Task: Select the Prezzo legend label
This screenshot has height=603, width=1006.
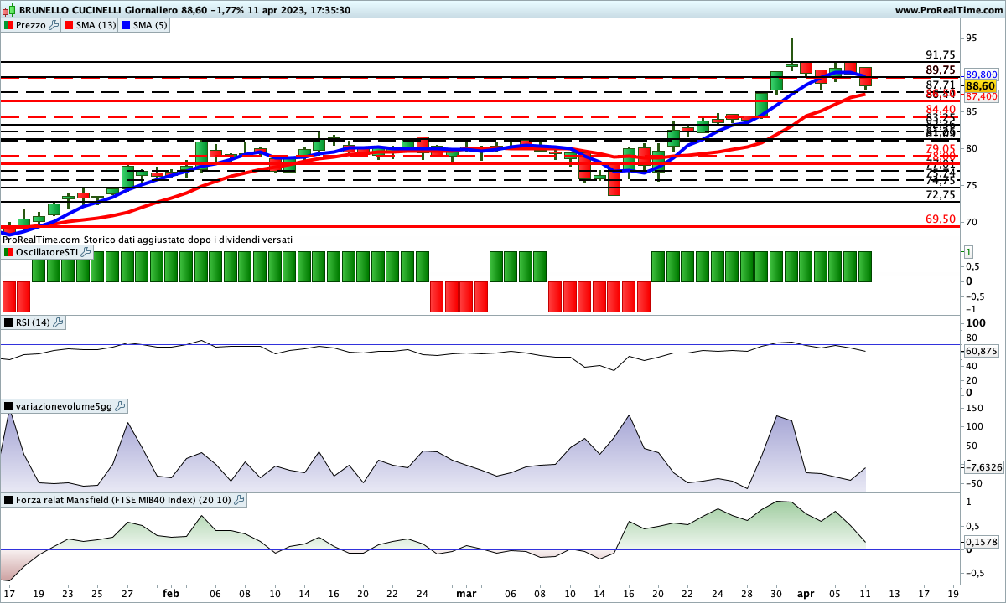Action: (31, 25)
